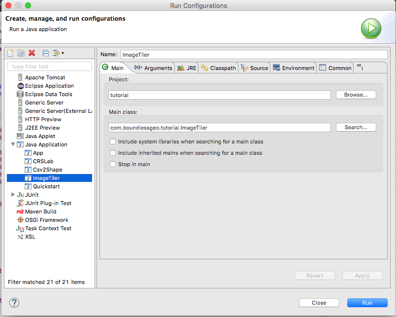Collapse the Java Application tree node
The width and height of the screenshot is (396, 317).
(x=13, y=144)
